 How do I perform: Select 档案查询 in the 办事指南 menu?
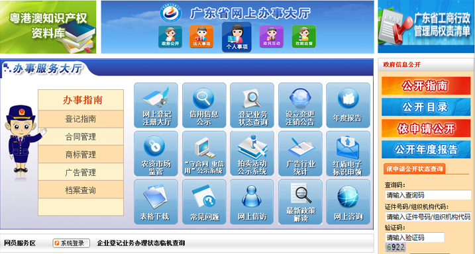point(81,190)
